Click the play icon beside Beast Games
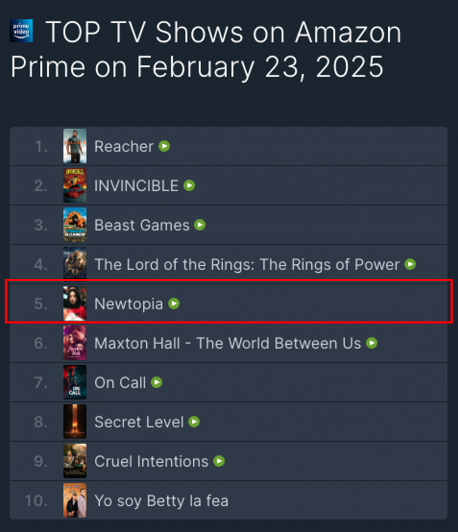 (200, 225)
